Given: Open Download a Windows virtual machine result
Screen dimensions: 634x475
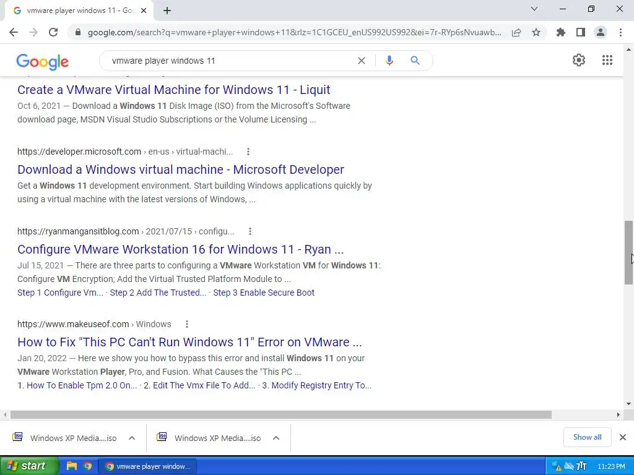Looking at the screenshot, I should [181, 169].
